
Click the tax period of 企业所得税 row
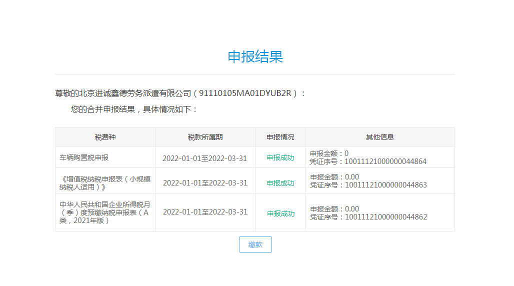(205, 212)
